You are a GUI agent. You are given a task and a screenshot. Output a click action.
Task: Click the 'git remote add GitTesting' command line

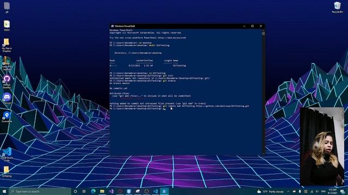click(179, 106)
